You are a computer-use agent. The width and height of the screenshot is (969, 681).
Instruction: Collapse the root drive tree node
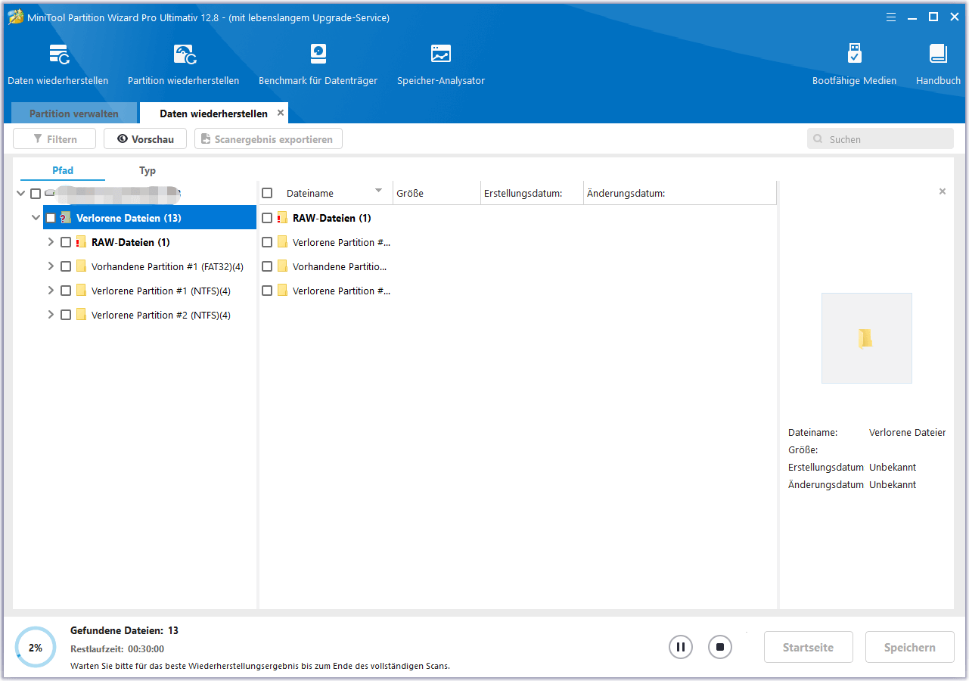coord(20,194)
